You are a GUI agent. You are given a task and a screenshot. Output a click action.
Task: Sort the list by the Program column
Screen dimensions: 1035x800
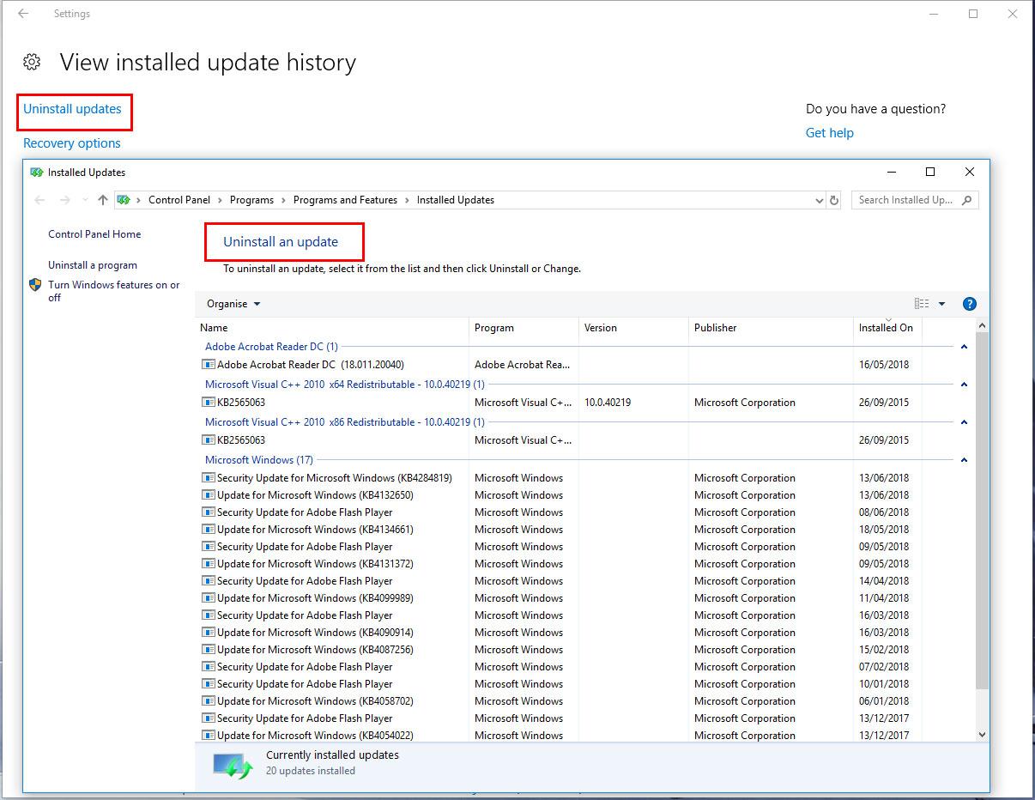(524, 328)
